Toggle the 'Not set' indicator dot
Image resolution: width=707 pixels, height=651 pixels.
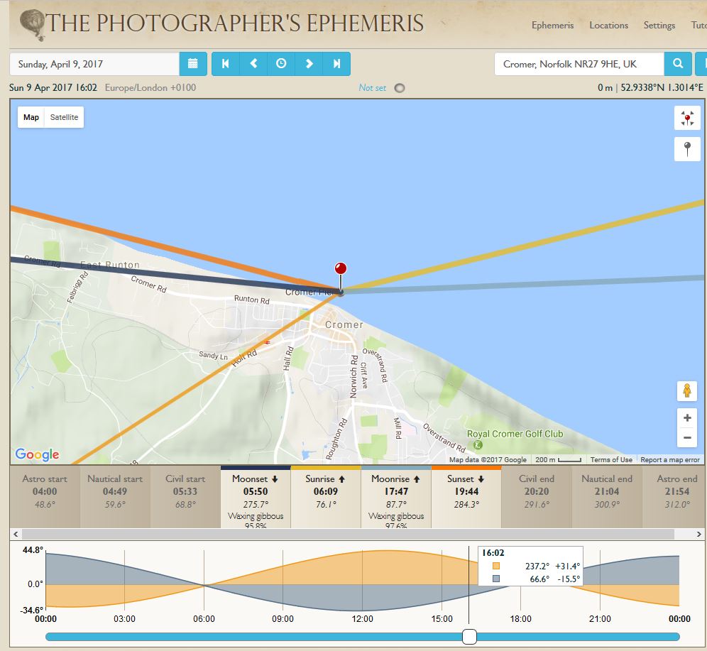(x=400, y=88)
